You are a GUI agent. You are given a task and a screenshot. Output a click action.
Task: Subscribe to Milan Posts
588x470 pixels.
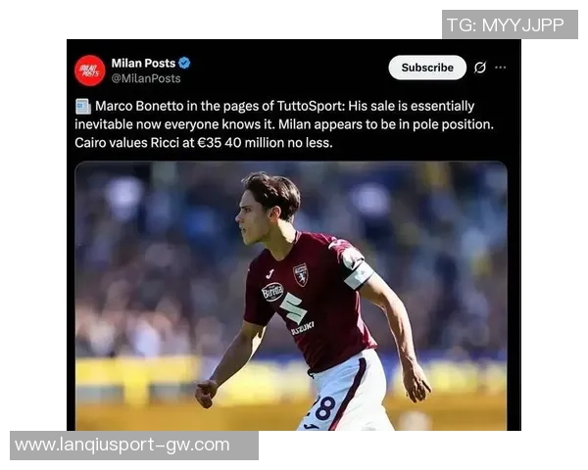click(x=427, y=68)
